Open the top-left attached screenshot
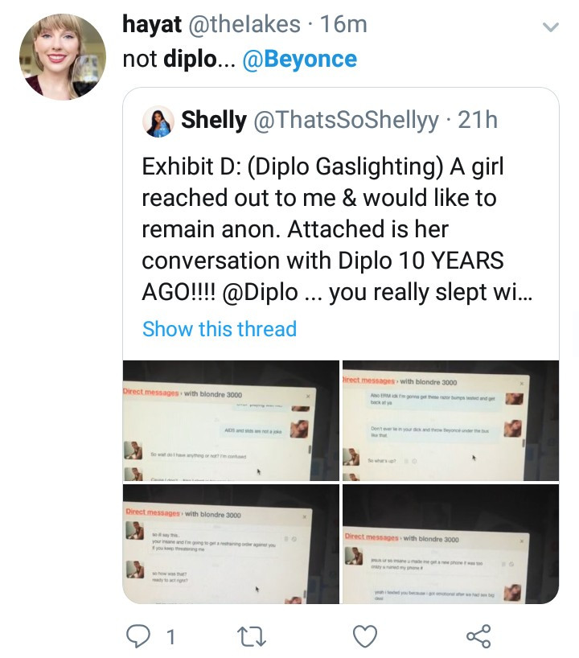 (230, 420)
